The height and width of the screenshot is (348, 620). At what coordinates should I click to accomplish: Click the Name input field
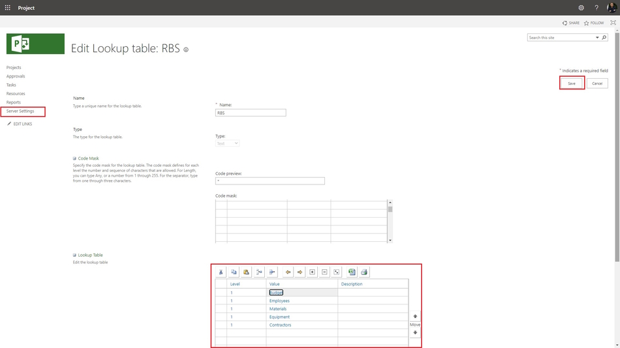pyautogui.click(x=251, y=113)
